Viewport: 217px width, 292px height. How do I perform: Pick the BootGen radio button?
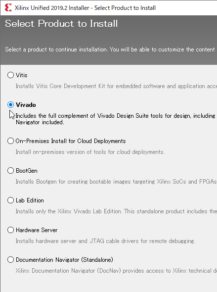tap(10, 170)
